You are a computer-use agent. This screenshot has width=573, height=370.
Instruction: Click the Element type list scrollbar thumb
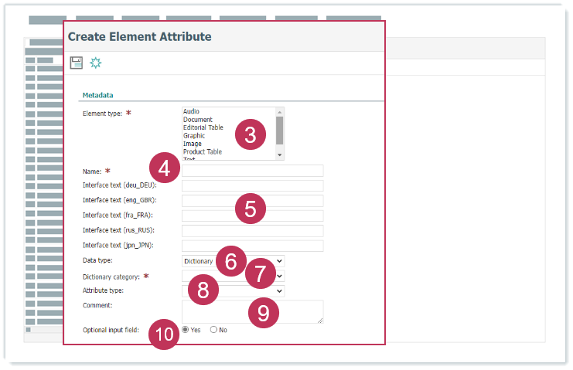[280, 130]
